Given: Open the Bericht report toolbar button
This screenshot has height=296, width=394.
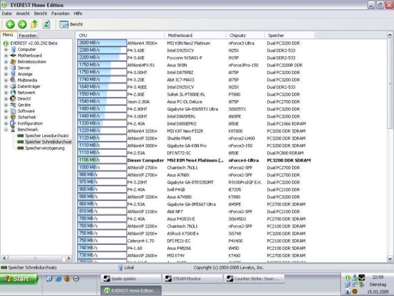Looking at the screenshot, I should 71,24.
